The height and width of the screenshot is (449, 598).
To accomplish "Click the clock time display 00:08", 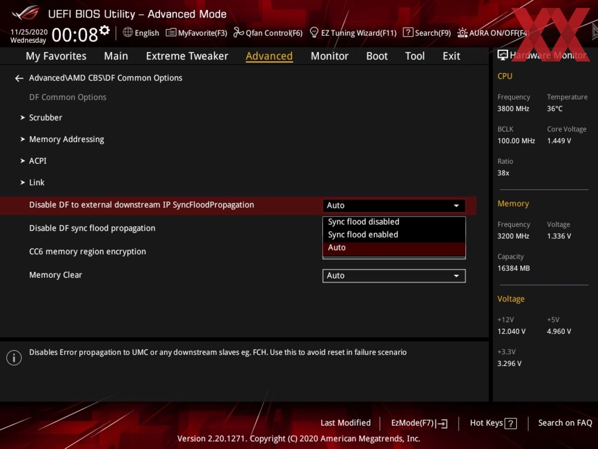I will pyautogui.click(x=75, y=35).
